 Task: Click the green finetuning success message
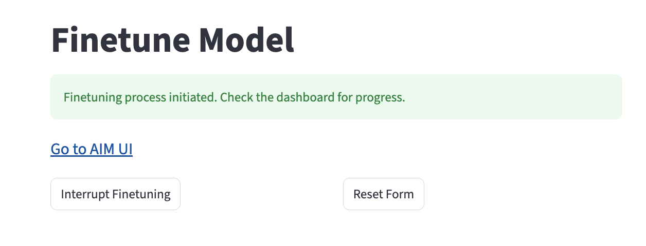[x=234, y=97]
